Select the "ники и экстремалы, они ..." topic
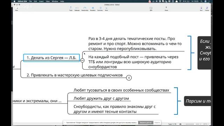 point(37,101)
